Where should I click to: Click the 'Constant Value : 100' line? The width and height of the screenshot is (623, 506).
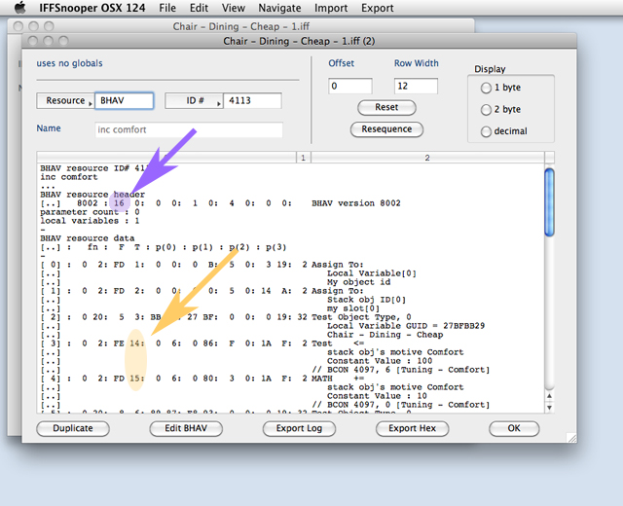(x=380, y=361)
